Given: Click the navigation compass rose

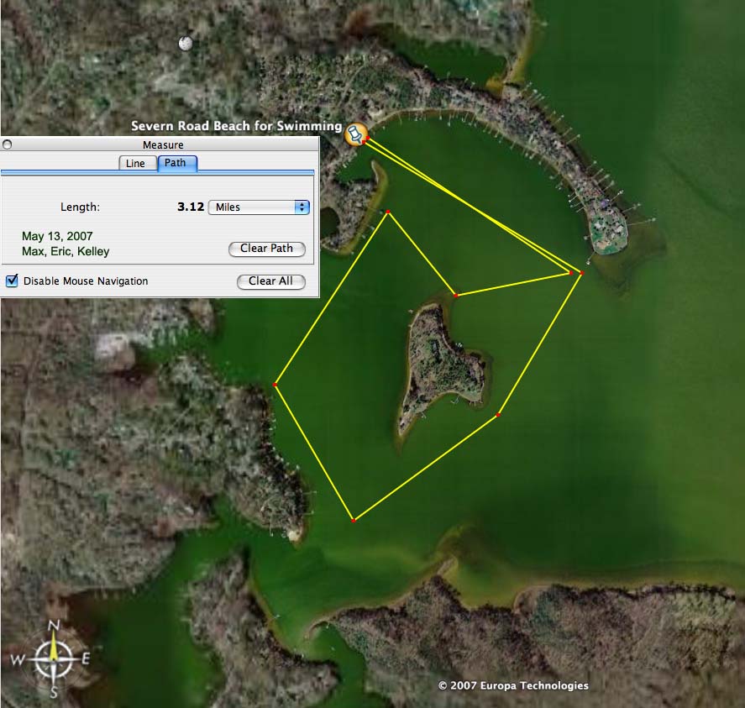Looking at the screenshot, I should point(53,659).
